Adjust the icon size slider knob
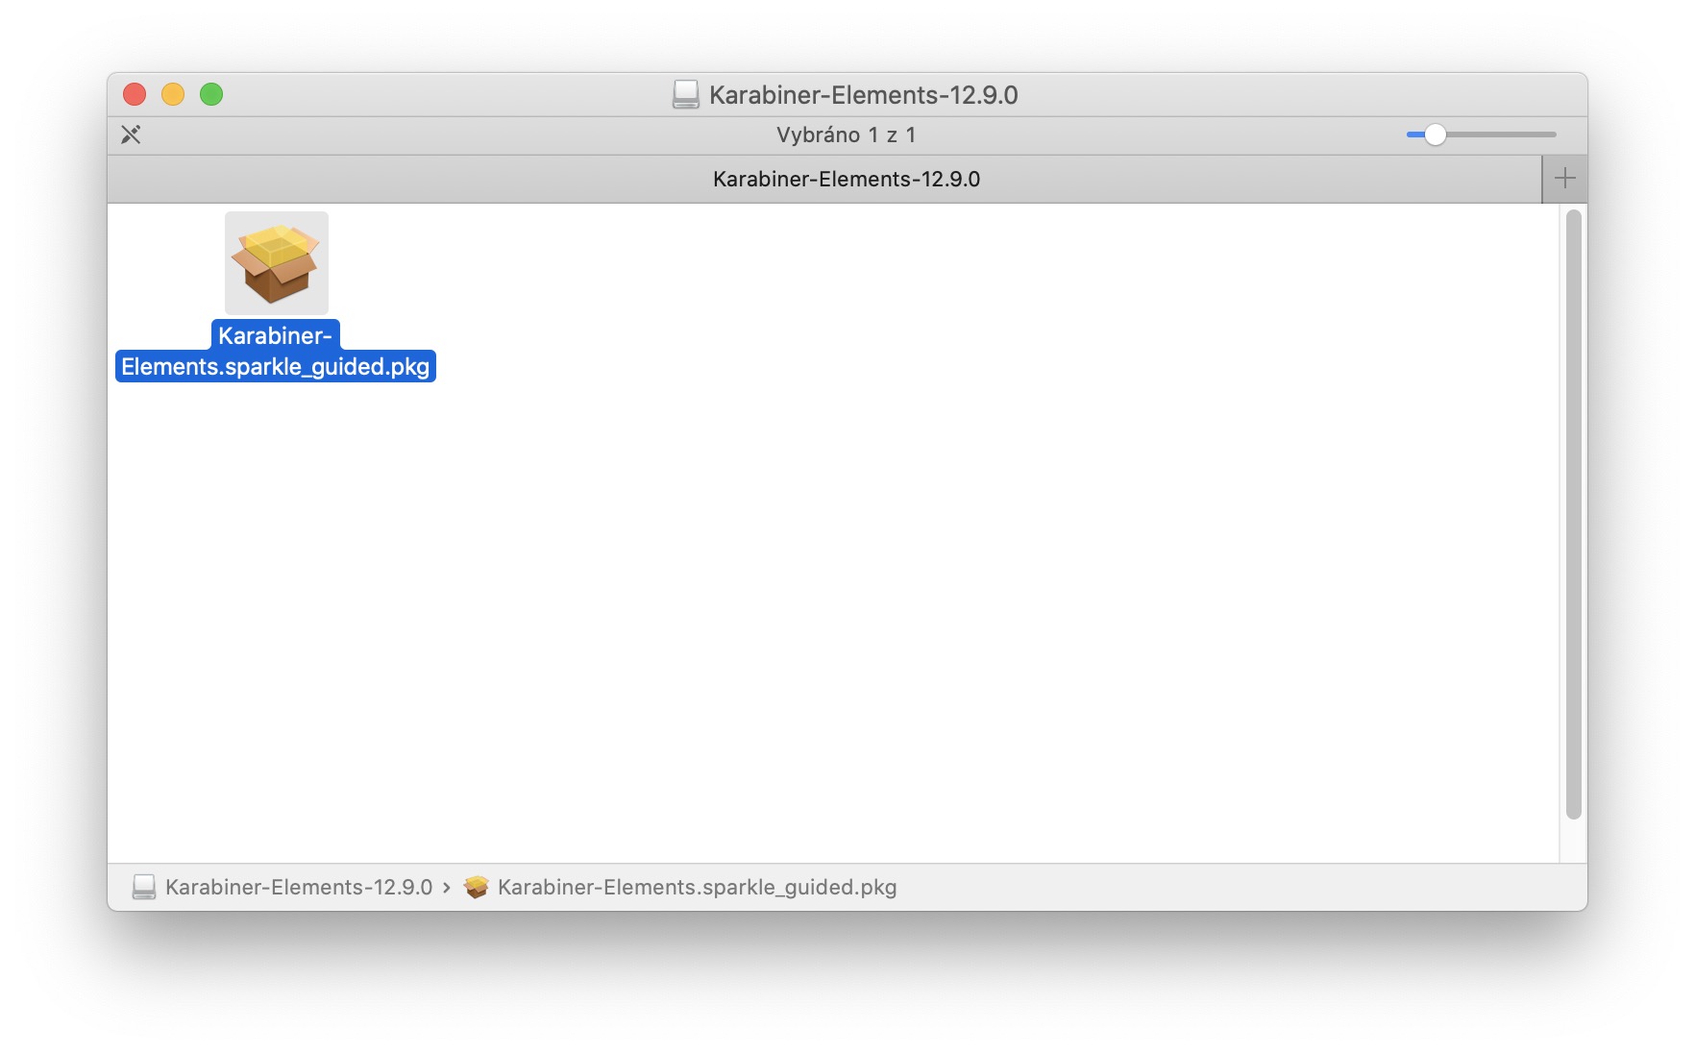The image size is (1695, 1053). click(x=1435, y=135)
